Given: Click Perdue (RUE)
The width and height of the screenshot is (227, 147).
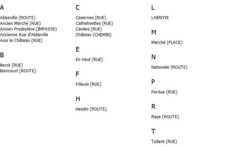Looking at the screenshot, I should 164,92.
